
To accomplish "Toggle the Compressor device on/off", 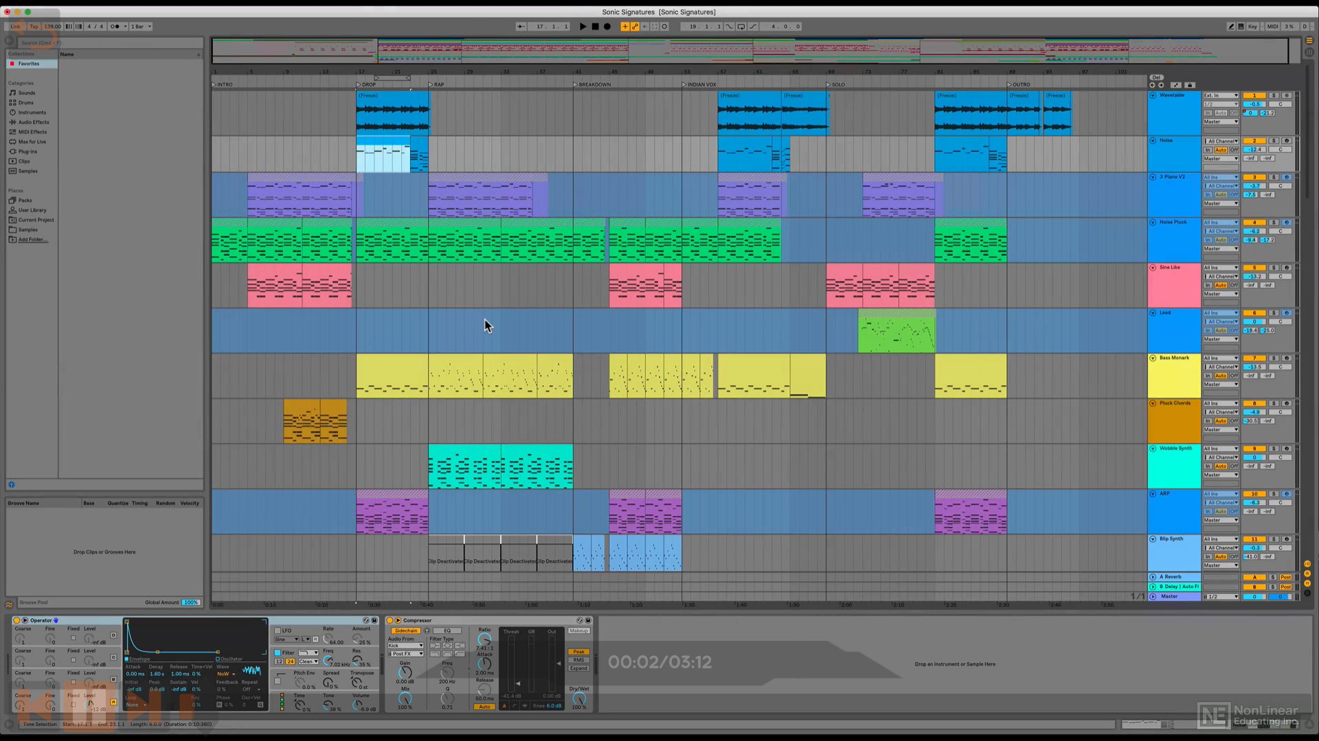I will click(x=390, y=620).
